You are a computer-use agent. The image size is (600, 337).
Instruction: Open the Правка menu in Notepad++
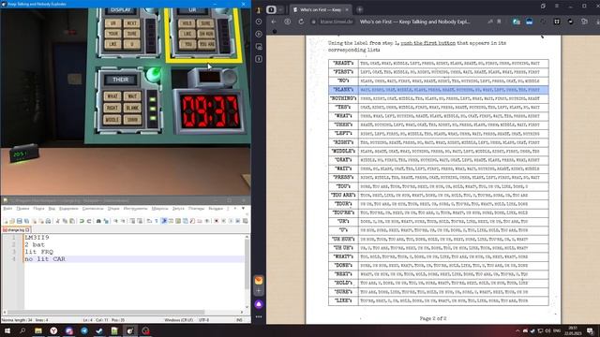(22, 209)
